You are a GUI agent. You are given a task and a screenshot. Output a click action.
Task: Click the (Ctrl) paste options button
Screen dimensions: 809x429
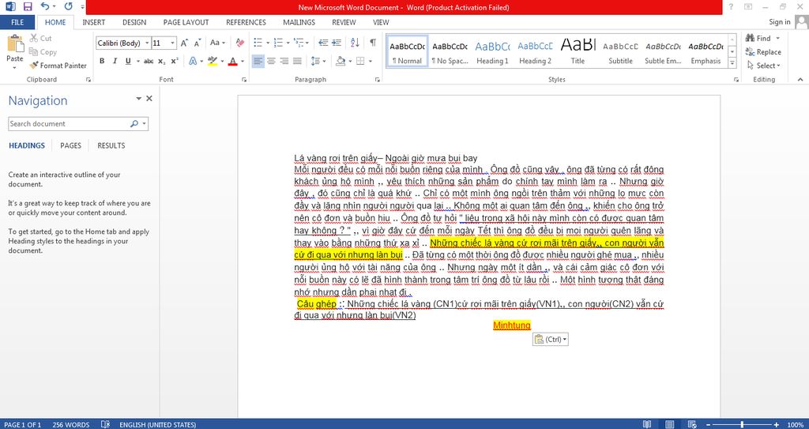point(551,339)
